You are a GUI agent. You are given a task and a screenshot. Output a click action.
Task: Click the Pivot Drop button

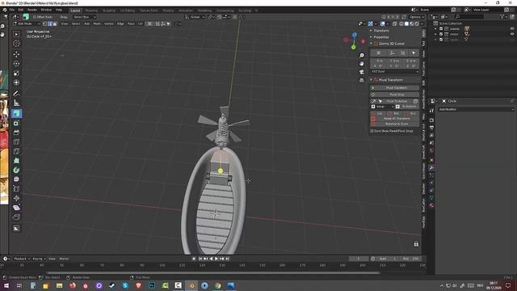click(395, 95)
